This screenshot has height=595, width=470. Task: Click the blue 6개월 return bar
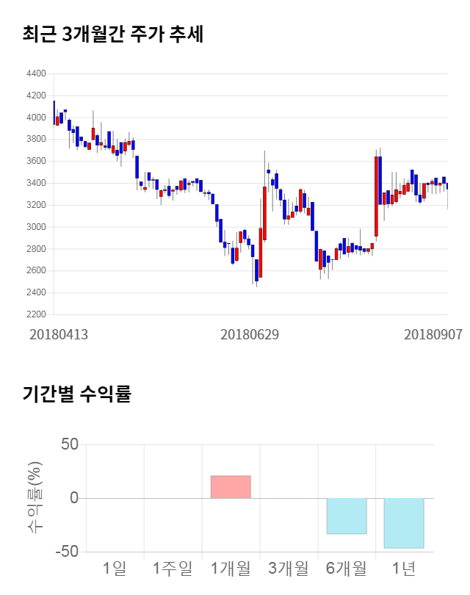[347, 516]
